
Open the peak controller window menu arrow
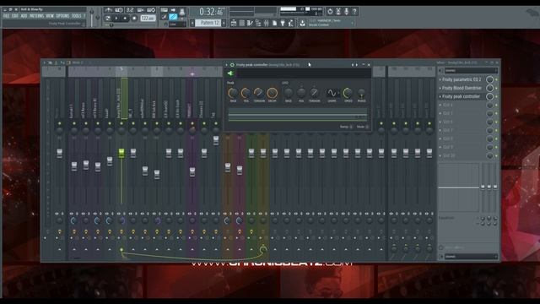pyautogui.click(x=227, y=64)
